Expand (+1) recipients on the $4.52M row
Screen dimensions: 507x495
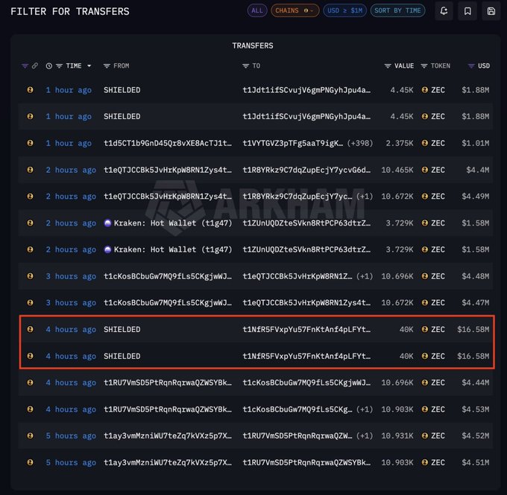tap(365, 435)
